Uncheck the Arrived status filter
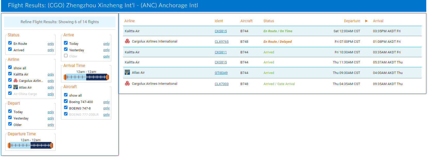 (x=10, y=49)
